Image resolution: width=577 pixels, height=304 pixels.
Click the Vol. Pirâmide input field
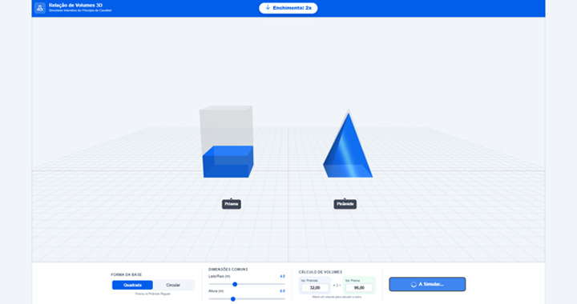coord(315,288)
